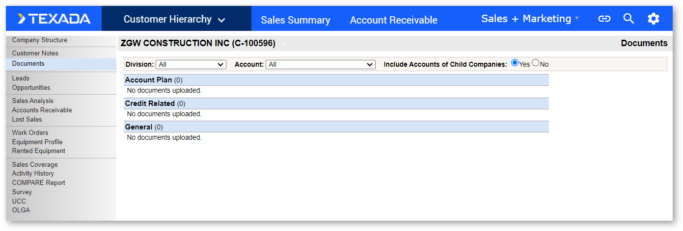683x231 pixels.
Task: Open the Division dropdown
Action: [191, 64]
